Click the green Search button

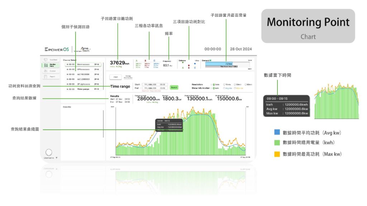(x=174, y=87)
